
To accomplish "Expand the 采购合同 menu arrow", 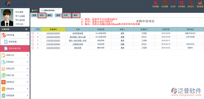I will 28,69.
